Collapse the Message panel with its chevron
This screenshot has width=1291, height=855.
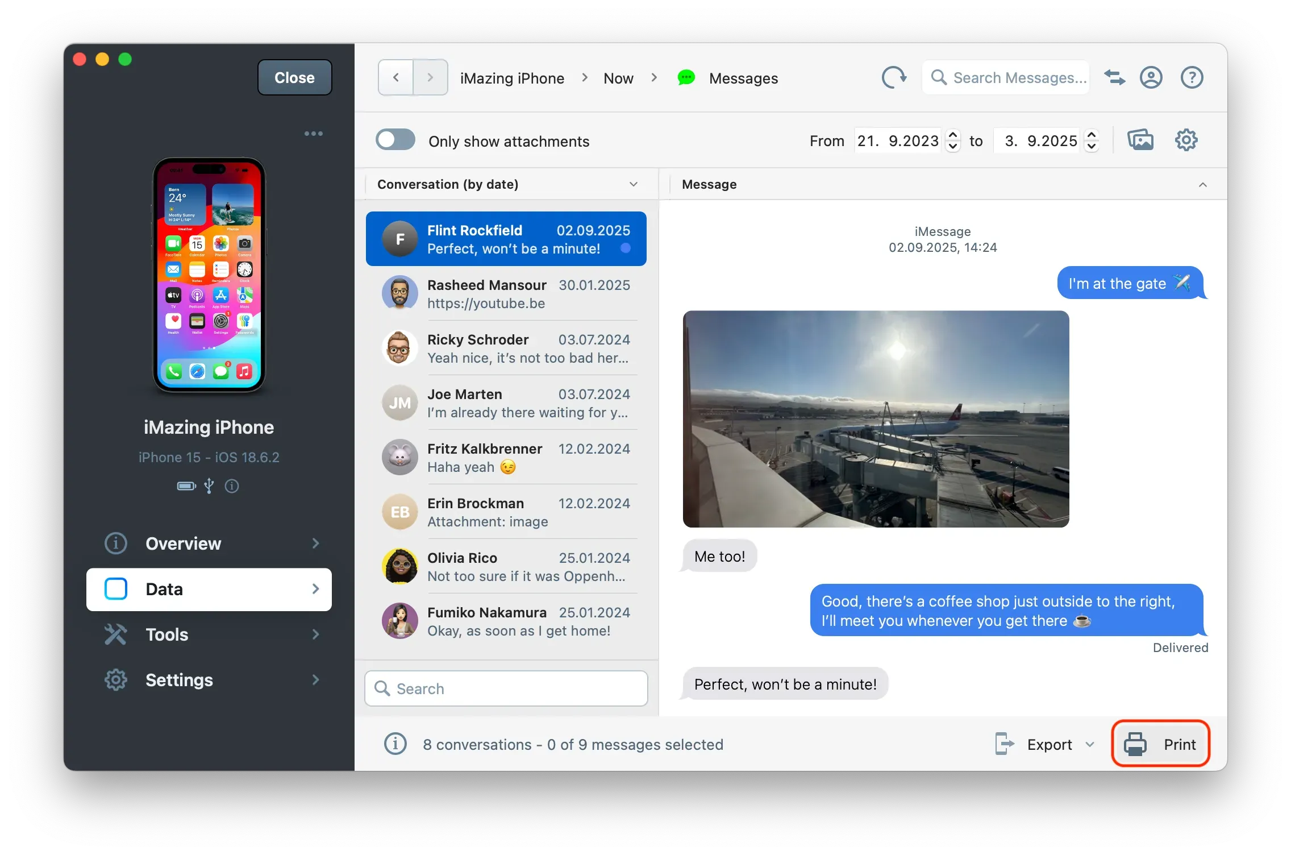pyautogui.click(x=1203, y=184)
